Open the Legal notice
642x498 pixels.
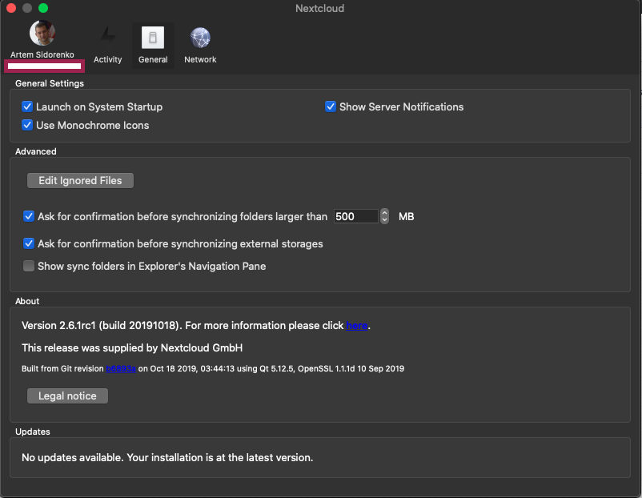pyautogui.click(x=67, y=396)
